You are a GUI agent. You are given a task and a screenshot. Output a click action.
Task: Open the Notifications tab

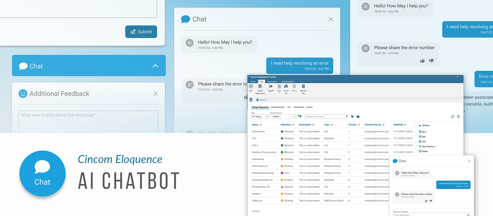[x=299, y=107]
